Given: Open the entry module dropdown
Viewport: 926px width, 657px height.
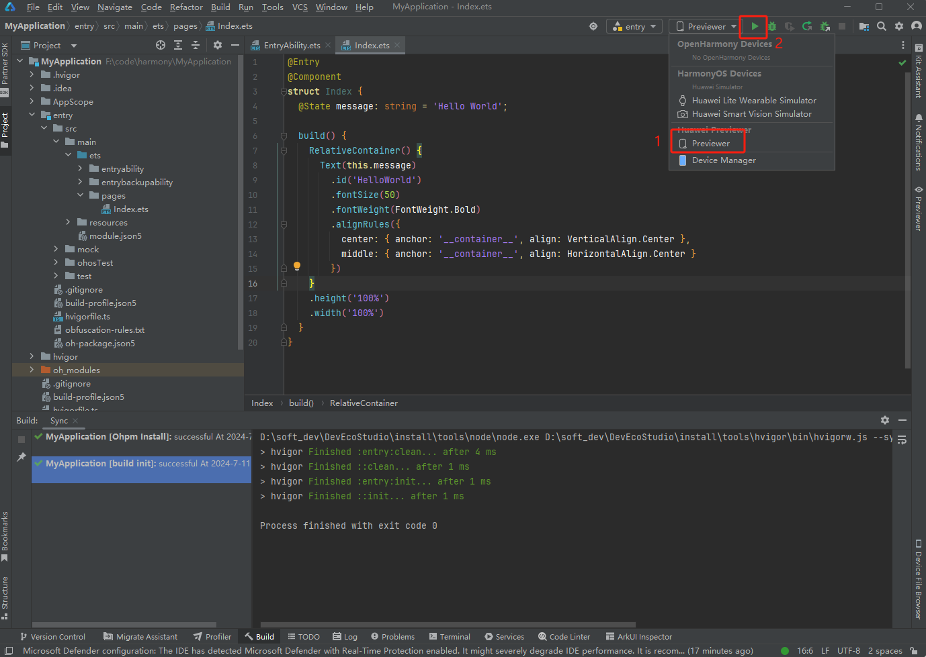Looking at the screenshot, I should [x=634, y=26].
